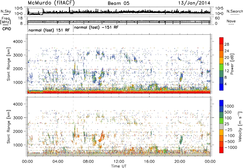Click the left '10^5' noise axis tick
The height and width of the screenshot is (168, 243).
[19, 8]
